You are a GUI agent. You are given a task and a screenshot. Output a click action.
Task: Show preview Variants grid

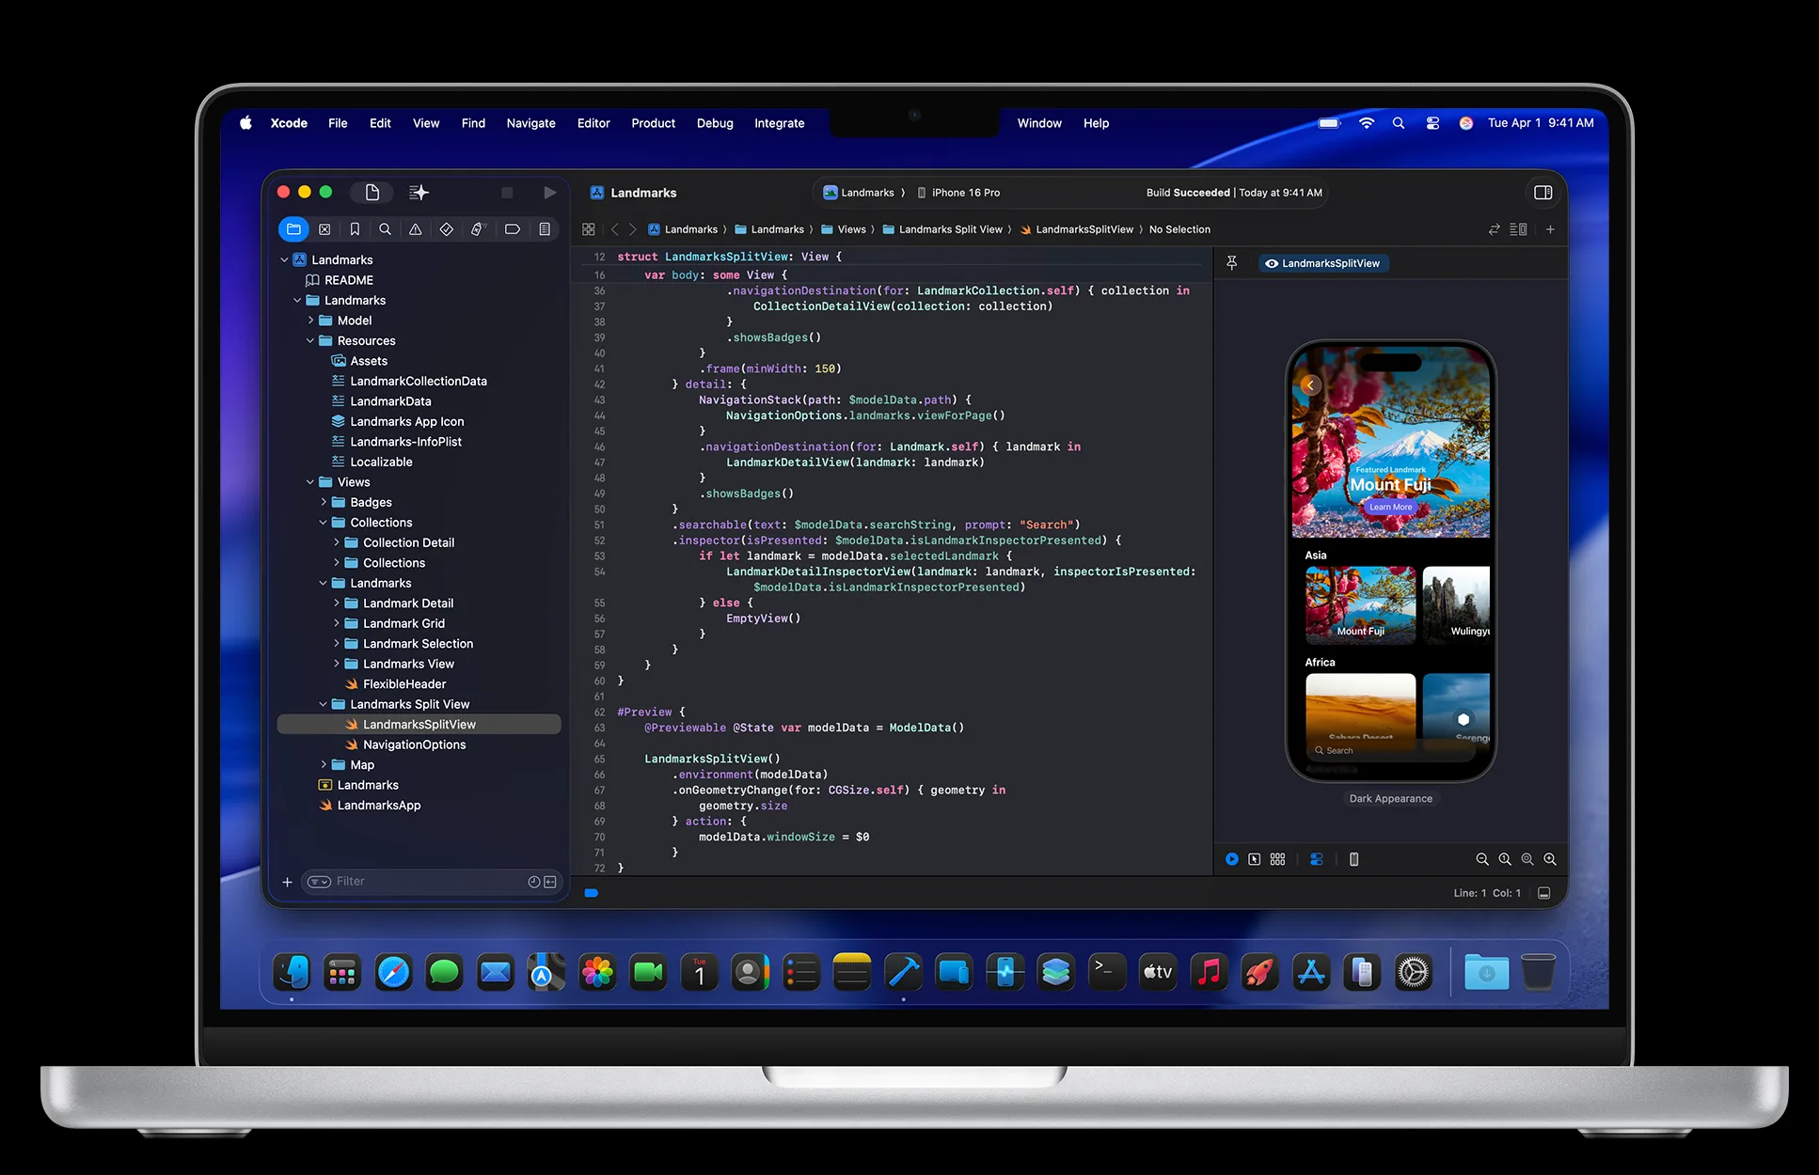(x=1277, y=859)
